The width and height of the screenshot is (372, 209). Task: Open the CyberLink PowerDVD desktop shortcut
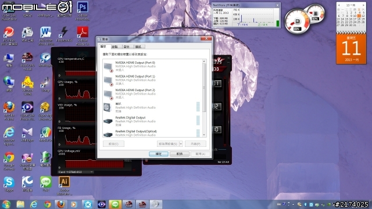click(x=27, y=111)
